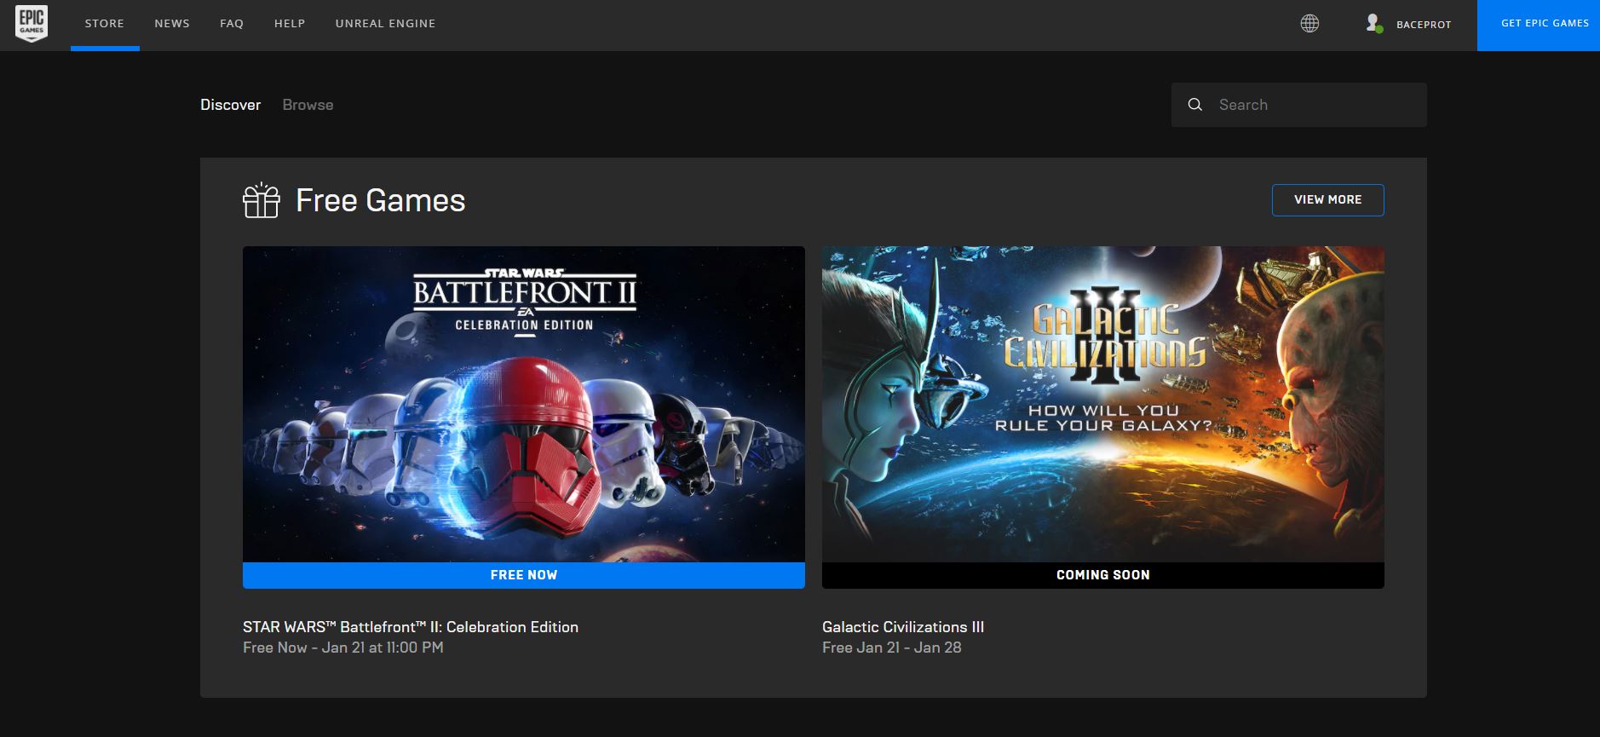The image size is (1600, 737).
Task: Click 'Free Jan 21 - Jan 28' text
Action: [892, 648]
